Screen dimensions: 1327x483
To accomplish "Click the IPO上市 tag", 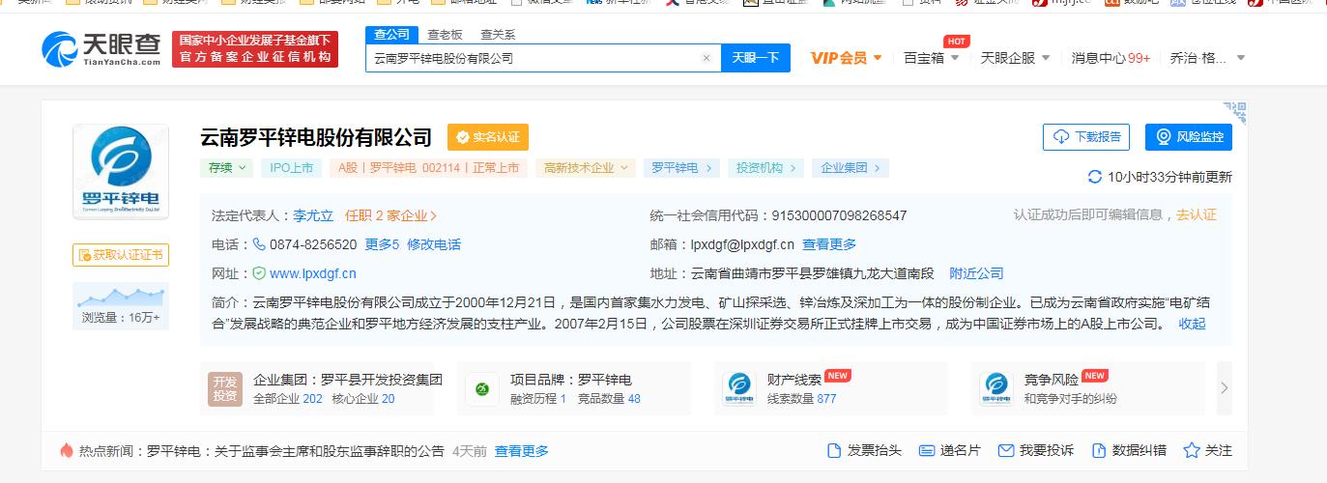I will [x=291, y=168].
